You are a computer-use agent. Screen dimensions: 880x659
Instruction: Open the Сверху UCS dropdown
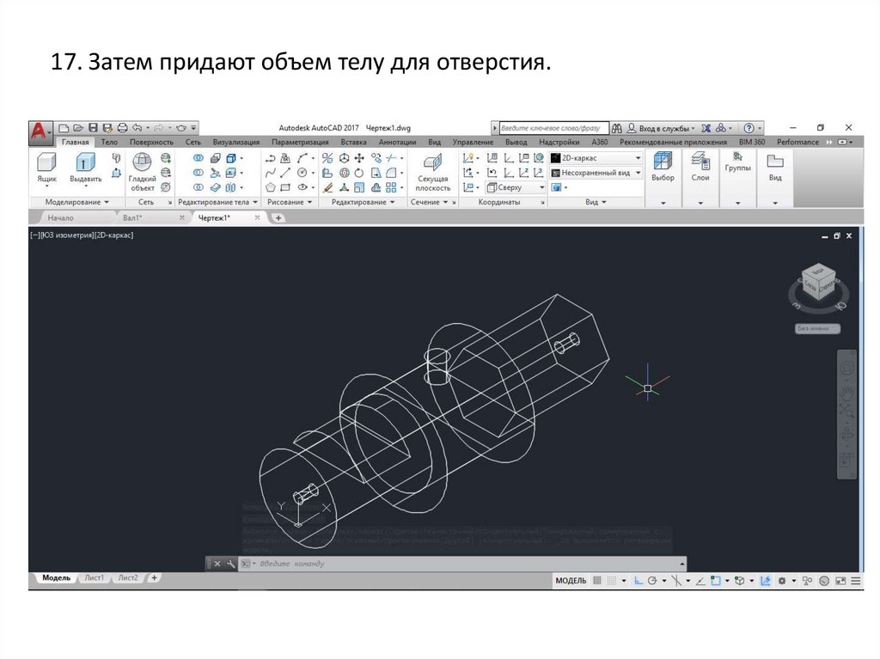coord(516,187)
